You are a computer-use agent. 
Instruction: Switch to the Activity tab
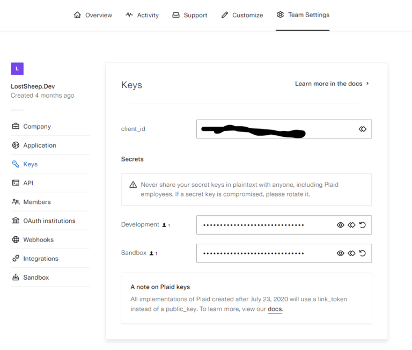142,15
